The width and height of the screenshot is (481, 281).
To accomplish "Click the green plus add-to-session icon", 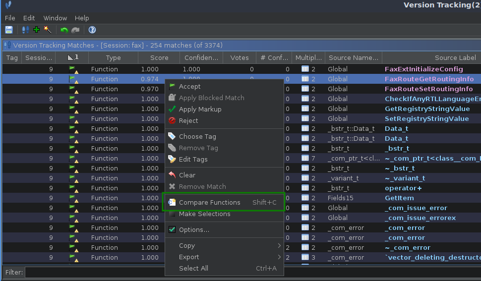I will tap(36, 30).
